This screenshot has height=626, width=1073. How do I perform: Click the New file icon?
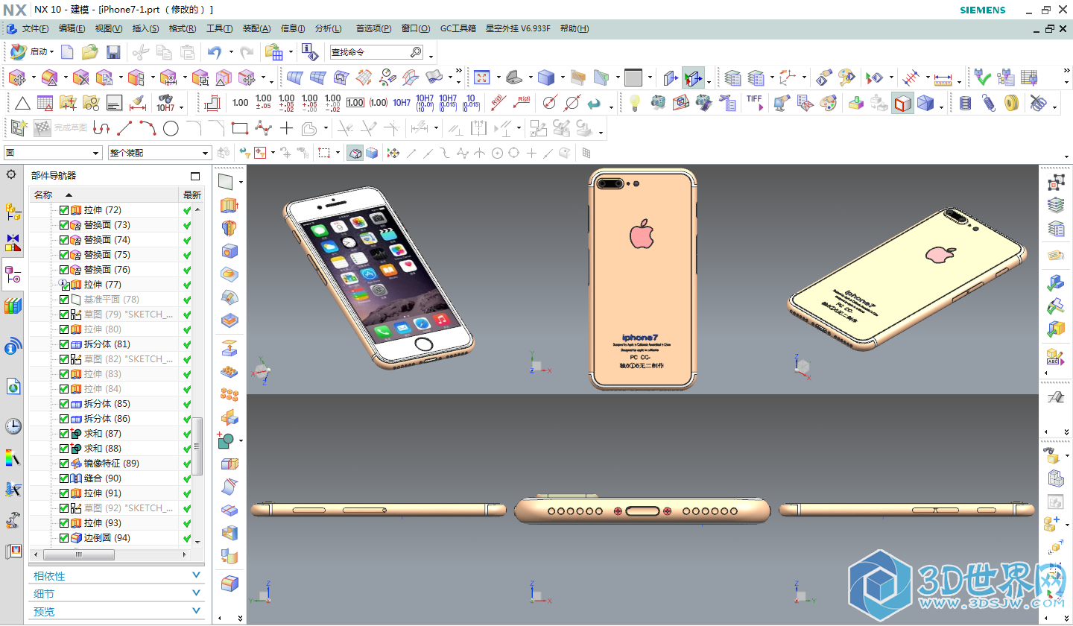(68, 52)
